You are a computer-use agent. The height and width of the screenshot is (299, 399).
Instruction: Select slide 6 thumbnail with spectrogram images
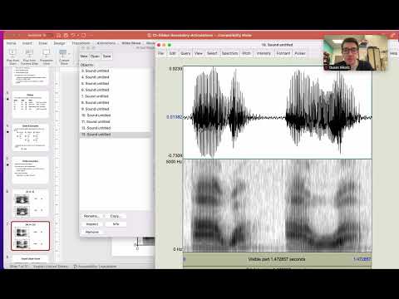click(31, 203)
